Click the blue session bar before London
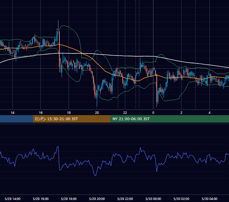 coord(17,119)
